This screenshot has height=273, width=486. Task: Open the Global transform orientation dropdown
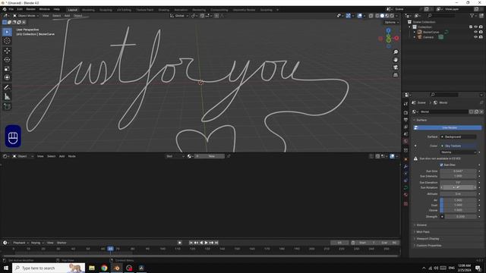click(179, 16)
